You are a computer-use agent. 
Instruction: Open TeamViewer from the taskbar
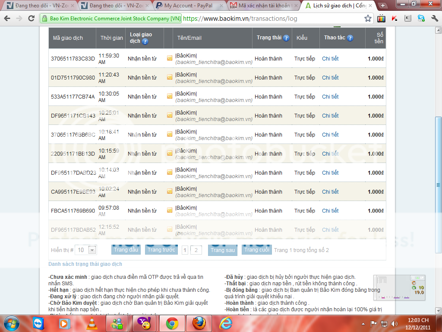click(x=38, y=323)
